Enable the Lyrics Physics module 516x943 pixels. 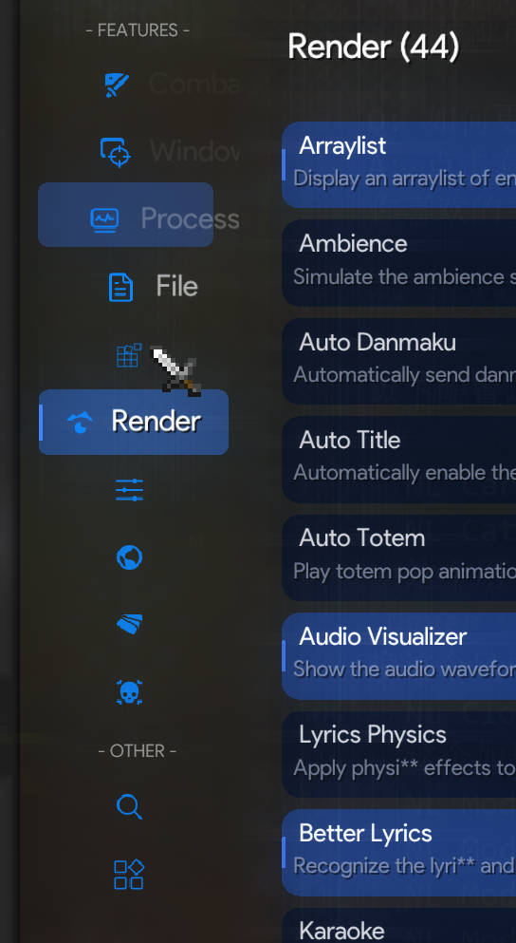point(399,754)
